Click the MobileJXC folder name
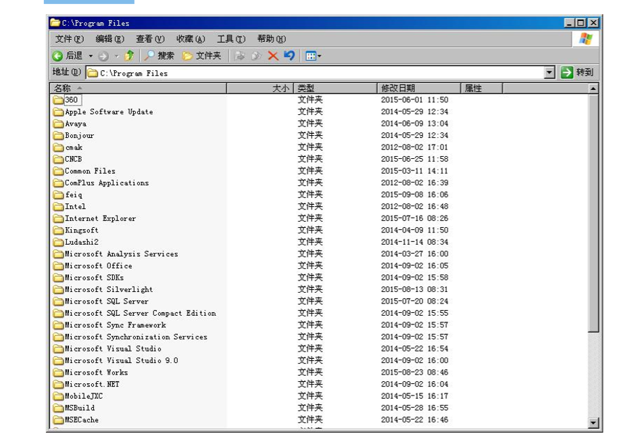Viewport: 640px width, 438px height. [84, 396]
